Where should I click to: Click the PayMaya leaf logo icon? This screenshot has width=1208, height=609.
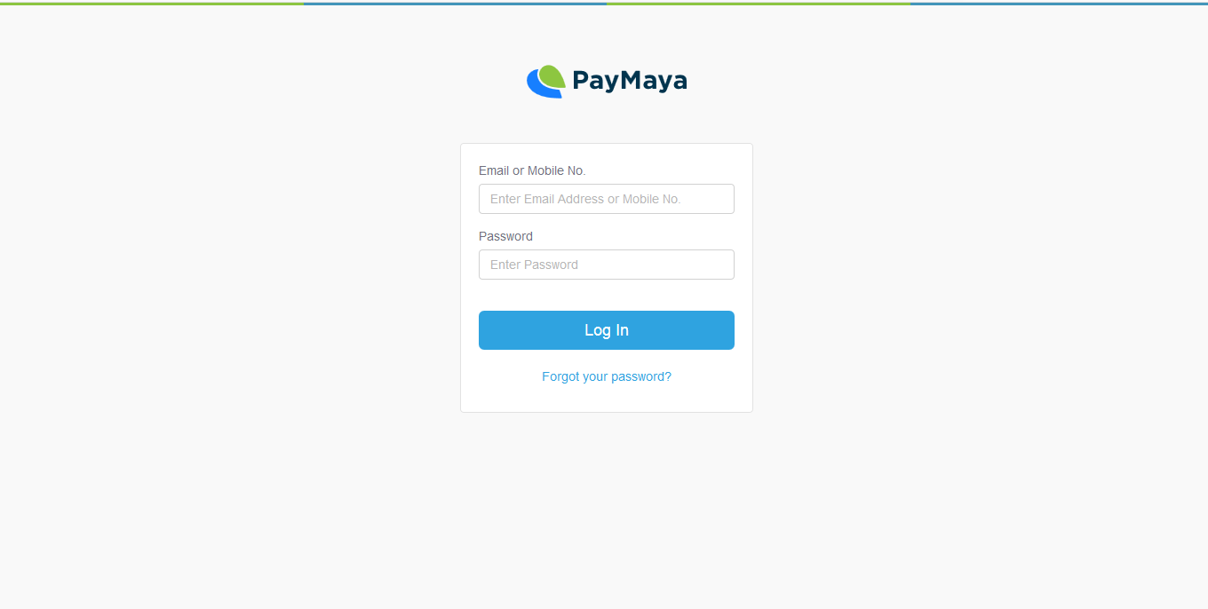[x=546, y=81]
